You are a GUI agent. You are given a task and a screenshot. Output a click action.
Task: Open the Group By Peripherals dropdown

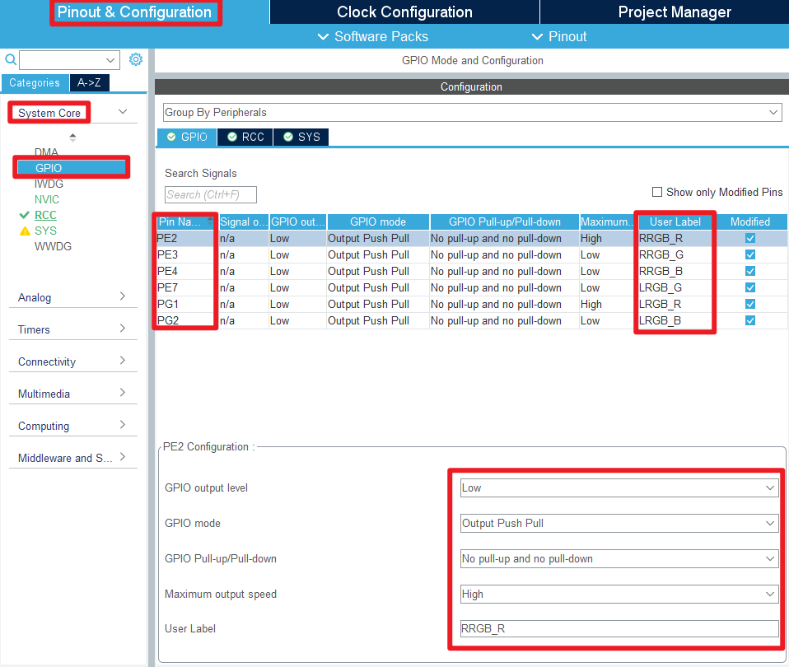[472, 113]
